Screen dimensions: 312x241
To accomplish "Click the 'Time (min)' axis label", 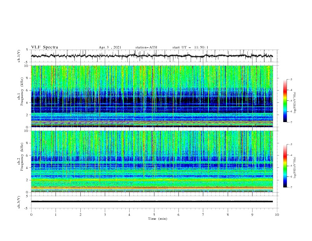I will click(x=158, y=219).
